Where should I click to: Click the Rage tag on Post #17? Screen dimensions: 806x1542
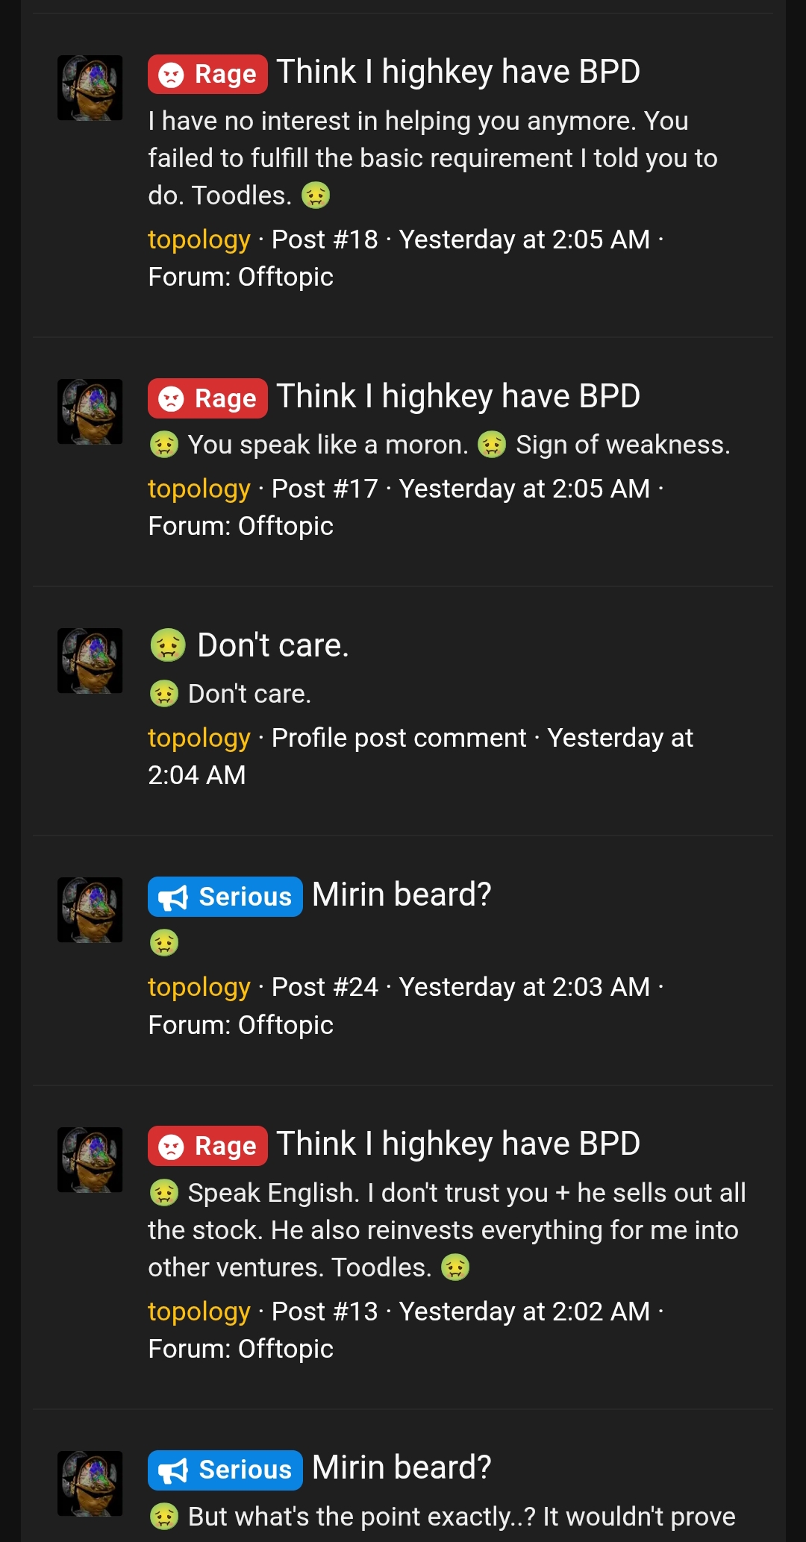coord(207,398)
